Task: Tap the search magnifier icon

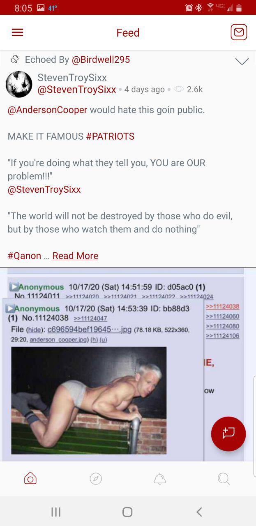Action: pos(224,479)
